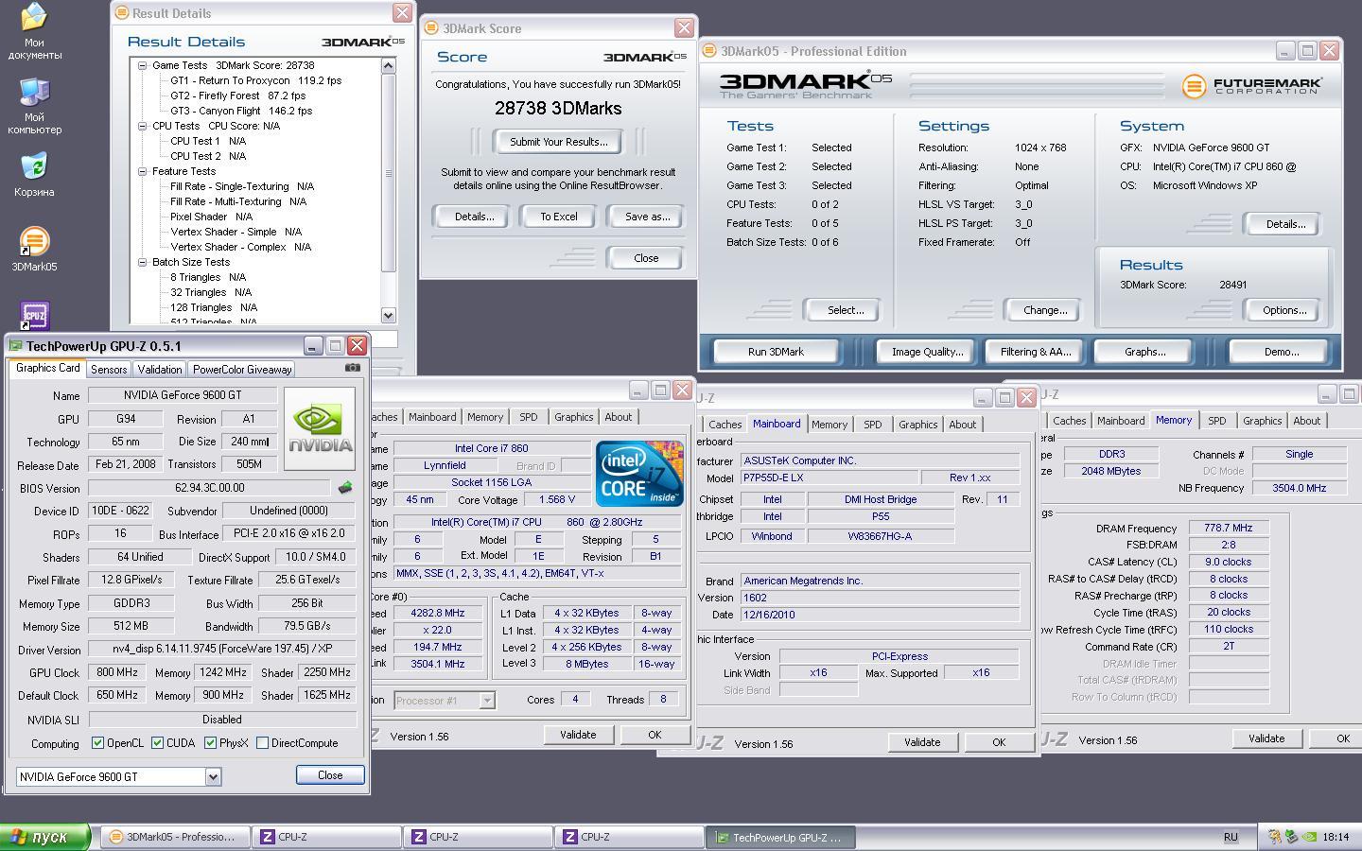The image size is (1362, 851).
Task: Click the NVIDIA logo in GPU-Z
Action: (320, 428)
